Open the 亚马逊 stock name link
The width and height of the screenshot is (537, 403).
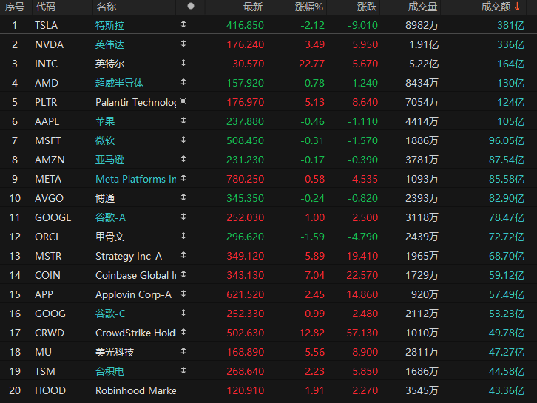coord(109,160)
